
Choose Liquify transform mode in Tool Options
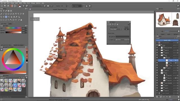click(118, 24)
